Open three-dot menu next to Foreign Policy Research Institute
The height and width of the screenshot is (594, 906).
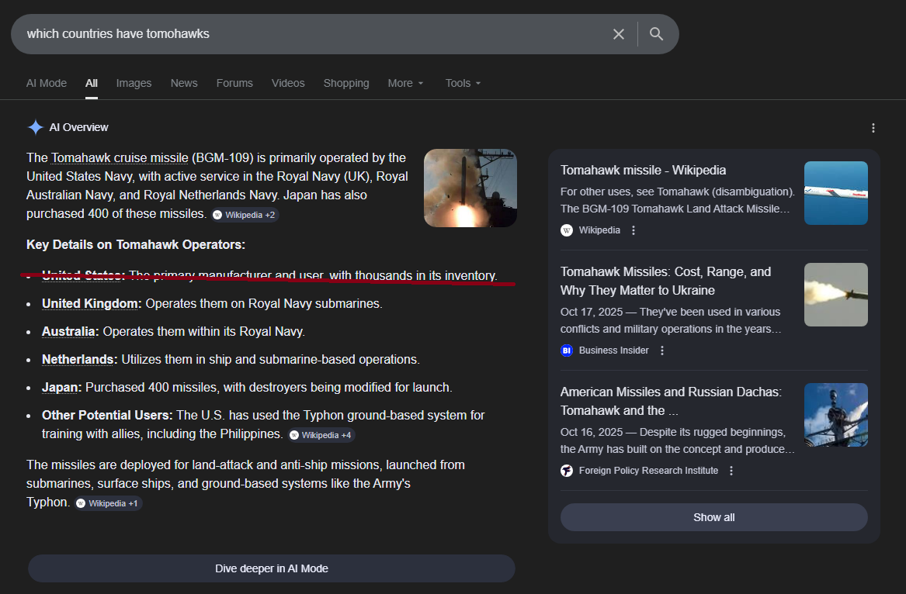click(731, 471)
